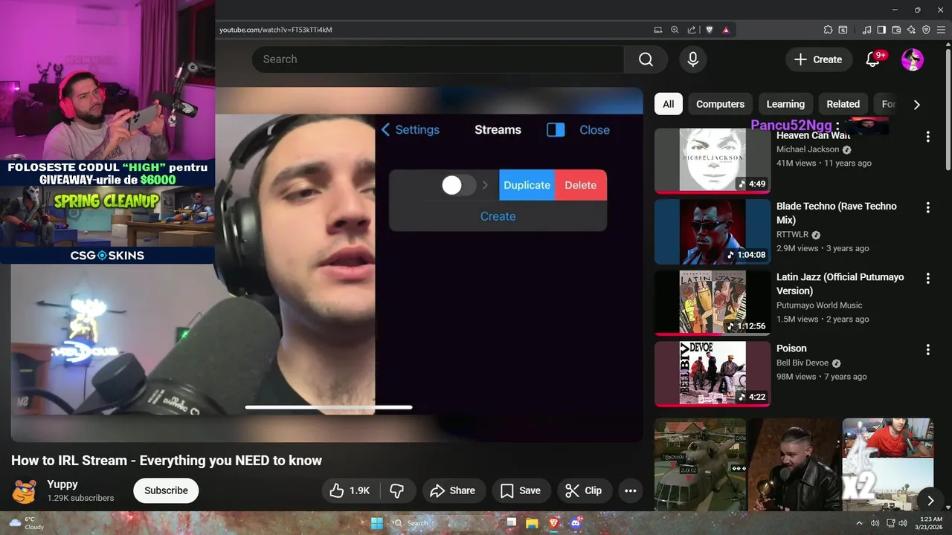Click Delete in the Streams panel

coord(580,185)
